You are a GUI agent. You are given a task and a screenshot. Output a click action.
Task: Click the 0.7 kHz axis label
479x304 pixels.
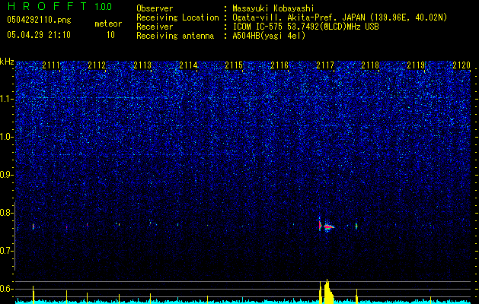point(7,251)
